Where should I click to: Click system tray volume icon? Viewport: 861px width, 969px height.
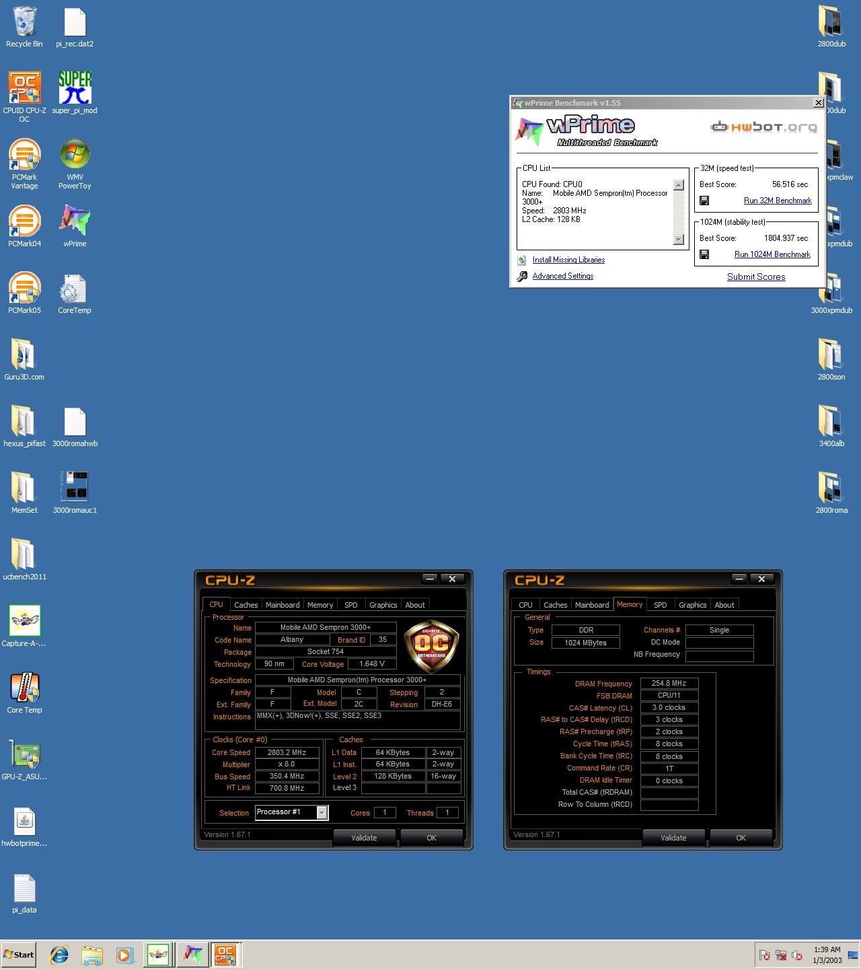[797, 955]
